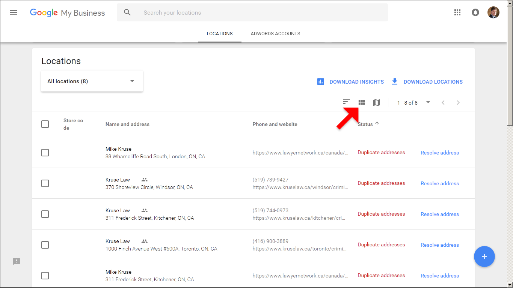Click the Google My Business logo
Image resolution: width=513 pixels, height=288 pixels.
[68, 13]
